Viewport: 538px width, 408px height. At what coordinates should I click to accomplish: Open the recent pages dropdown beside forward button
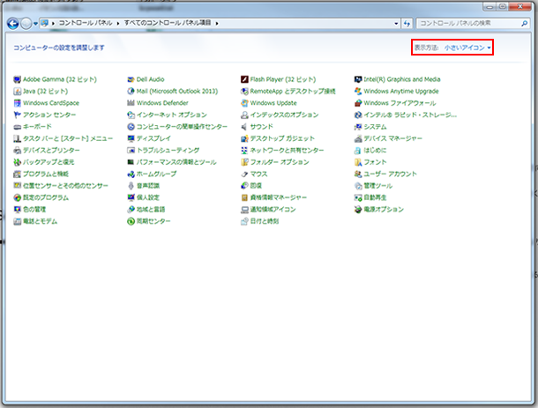pos(35,24)
